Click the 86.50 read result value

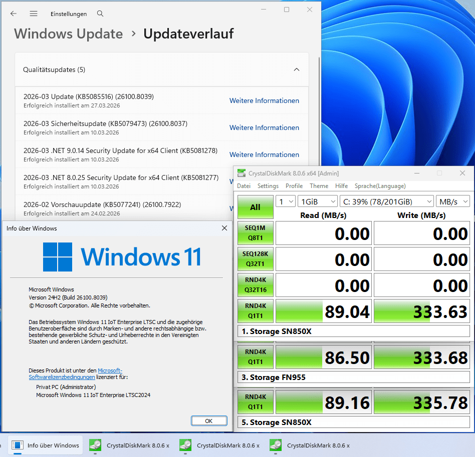pos(324,357)
